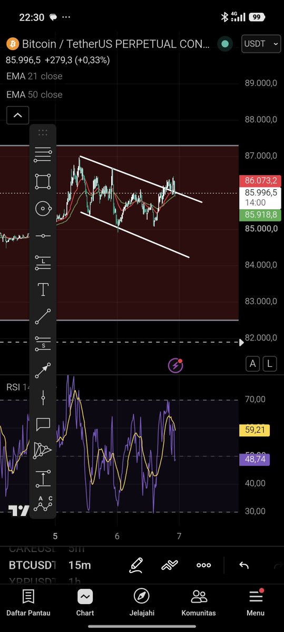
Task: Tap the 83.000,0 price axis label
Action: point(261,302)
